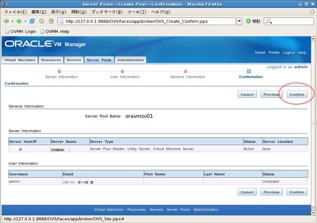Click the Confirmation step marker icon
The height and width of the screenshot is (223, 317).
tap(249, 71)
